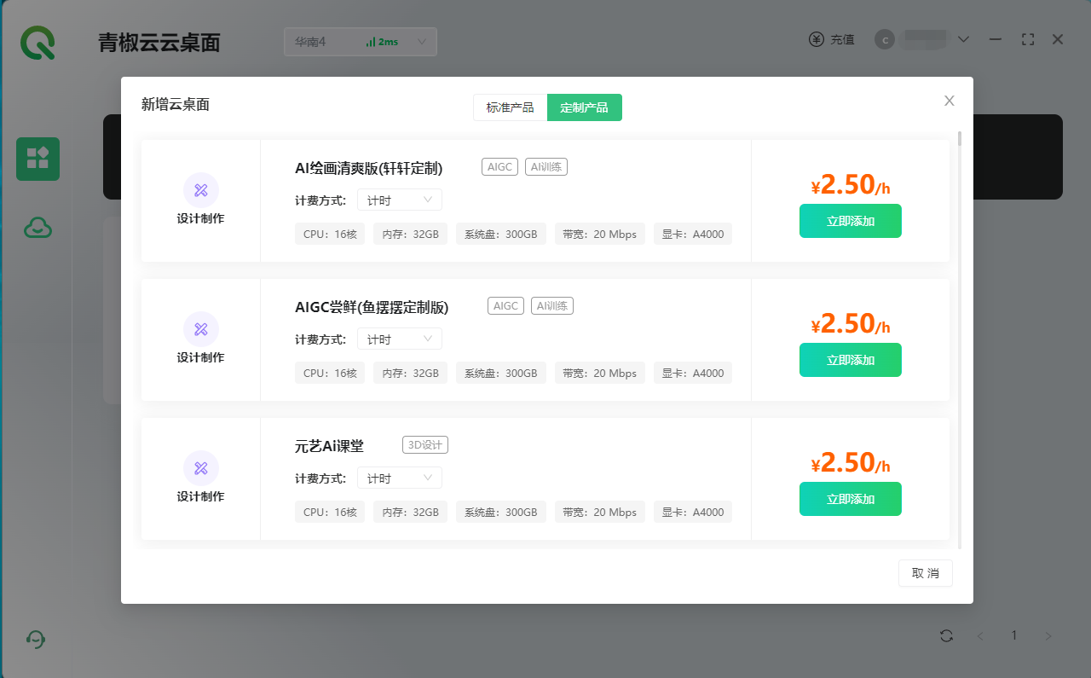The image size is (1091, 678).
Task: Switch to 标准产品 tab
Action: click(x=510, y=107)
